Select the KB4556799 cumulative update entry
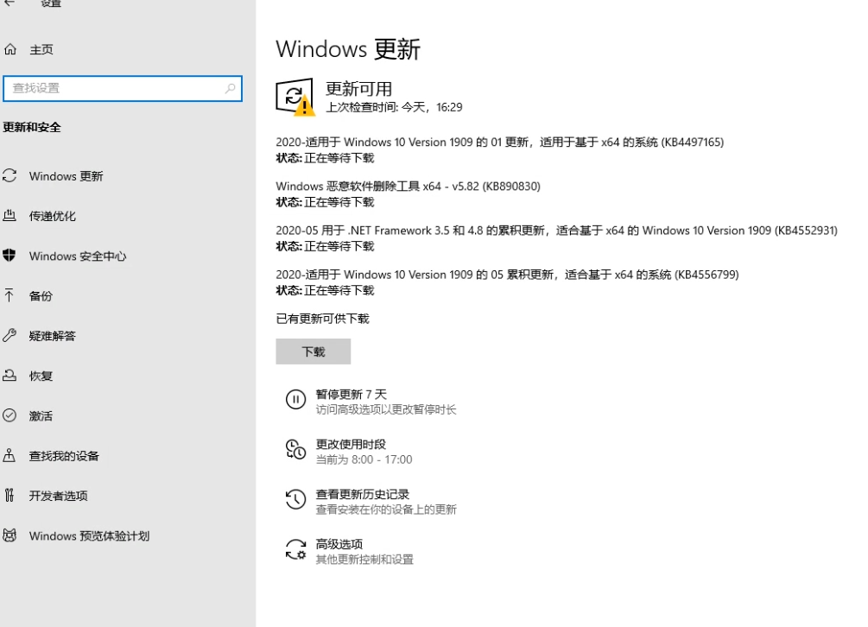868x627 pixels. pyautogui.click(x=507, y=275)
